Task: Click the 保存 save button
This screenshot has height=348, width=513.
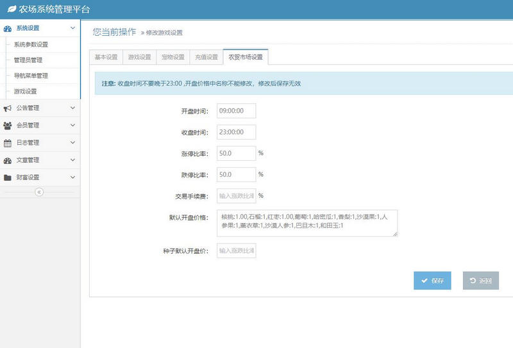Action: point(432,281)
